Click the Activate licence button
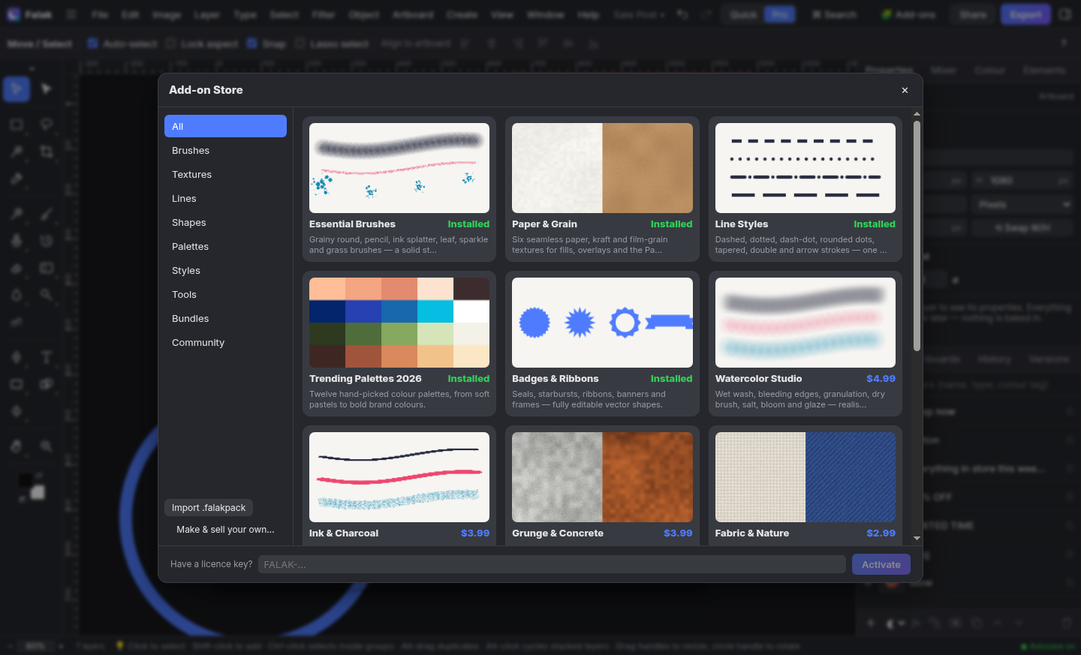 pos(881,564)
